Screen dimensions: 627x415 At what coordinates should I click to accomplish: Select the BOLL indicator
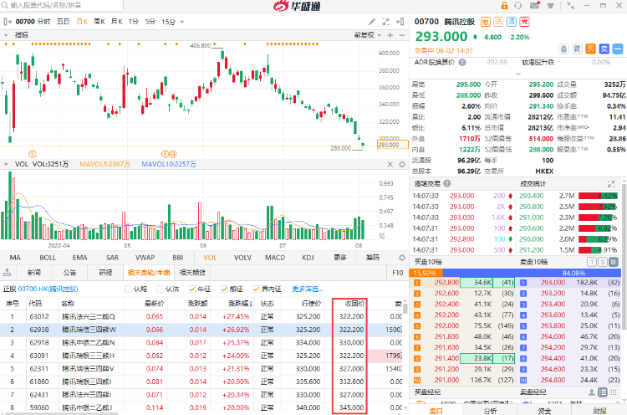click(48, 258)
